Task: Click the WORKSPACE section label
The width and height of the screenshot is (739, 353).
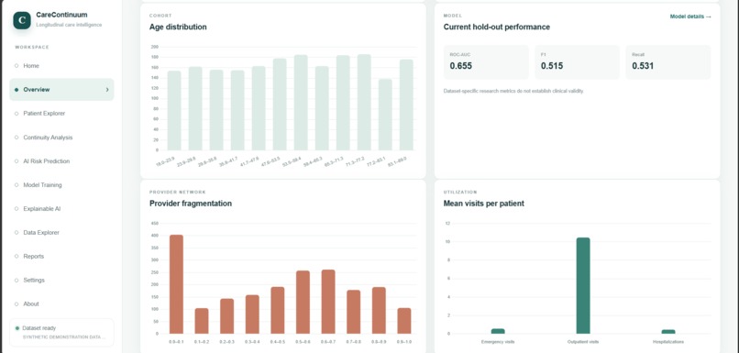Action: tap(32, 47)
